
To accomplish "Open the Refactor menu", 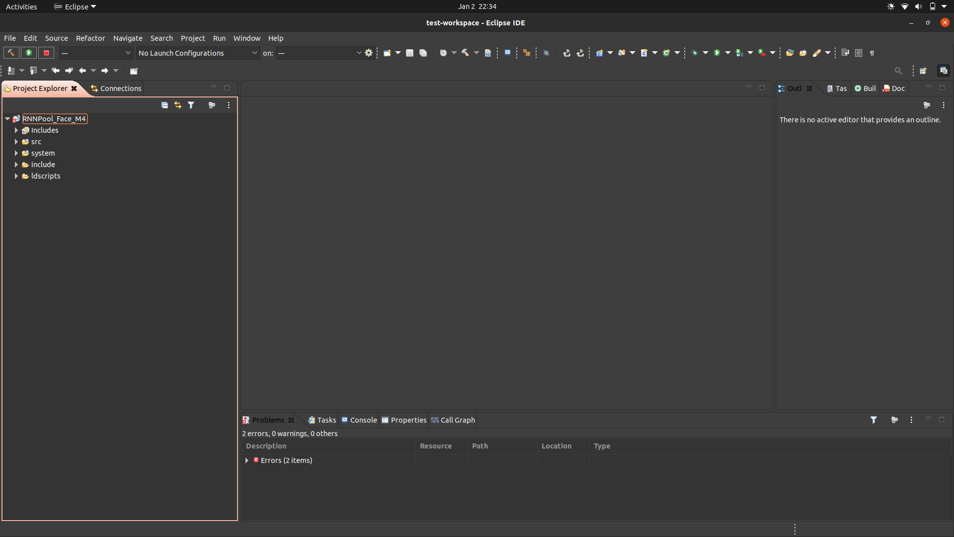I will pyautogui.click(x=90, y=38).
